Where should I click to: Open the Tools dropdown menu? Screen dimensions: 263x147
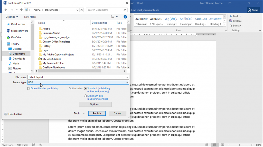click(x=79, y=113)
